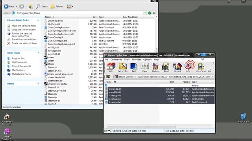The height and width of the screenshot is (141, 252).
Task: Click the up-one-level folder icon in WinRAR
Action: [108, 77]
